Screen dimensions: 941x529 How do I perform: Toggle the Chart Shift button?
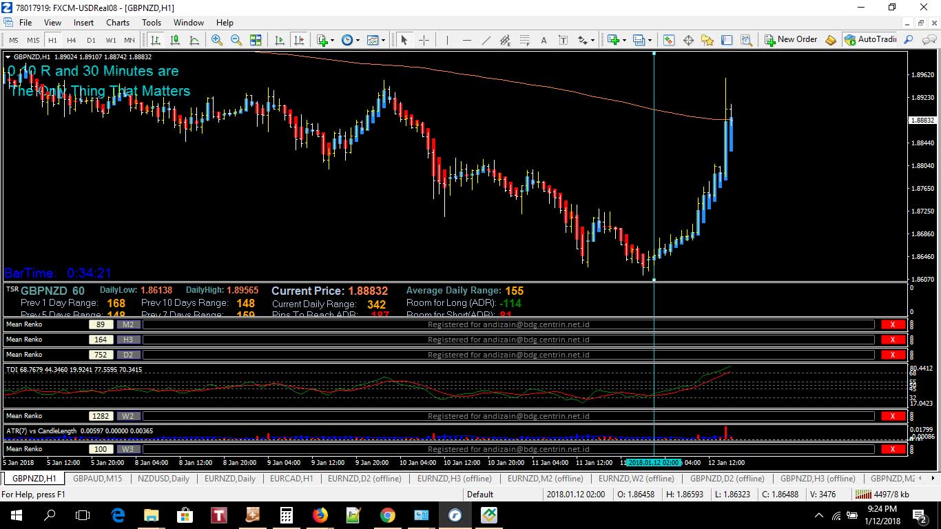299,40
